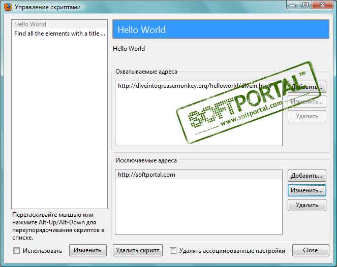Minimize the Управление скриптами window

click(293, 5)
